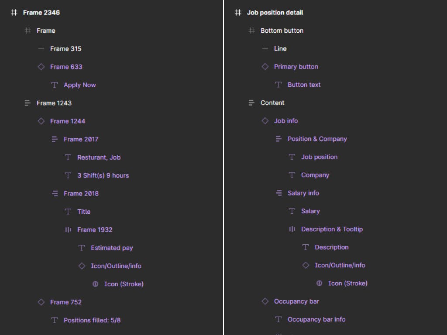Click the stroke icon beside left Icon (Stroke)
447x335 pixels.
[x=95, y=284]
